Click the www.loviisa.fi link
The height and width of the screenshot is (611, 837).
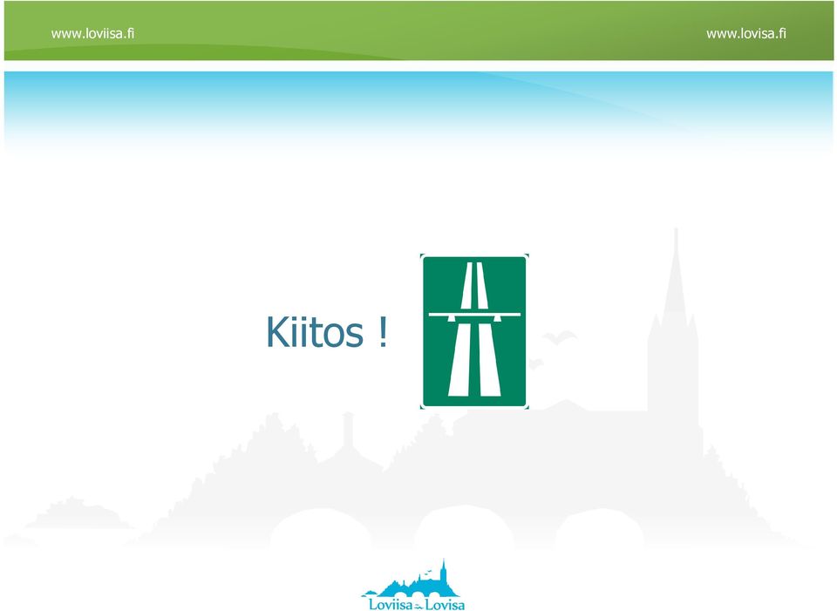93,34
